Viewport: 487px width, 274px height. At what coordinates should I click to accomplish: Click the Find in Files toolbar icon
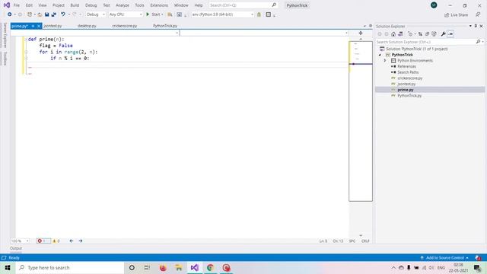[170, 14]
